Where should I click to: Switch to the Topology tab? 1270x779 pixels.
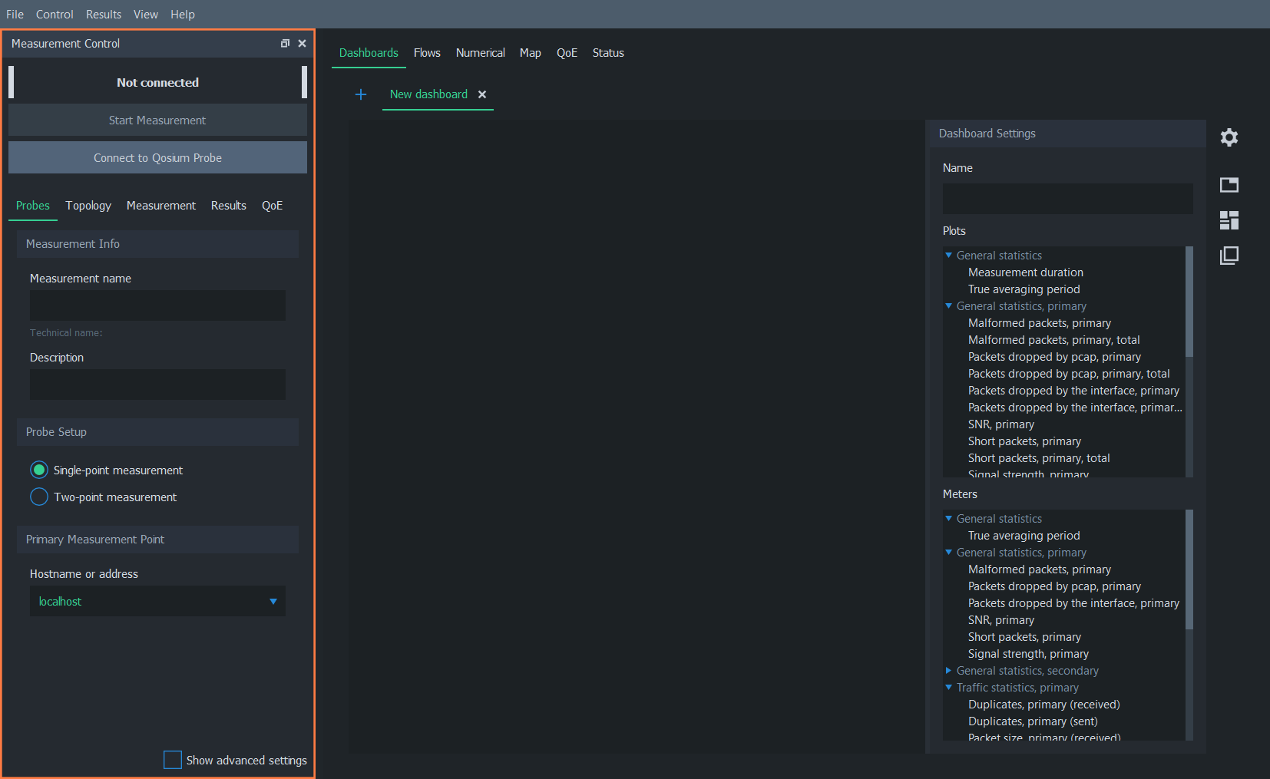tap(88, 206)
